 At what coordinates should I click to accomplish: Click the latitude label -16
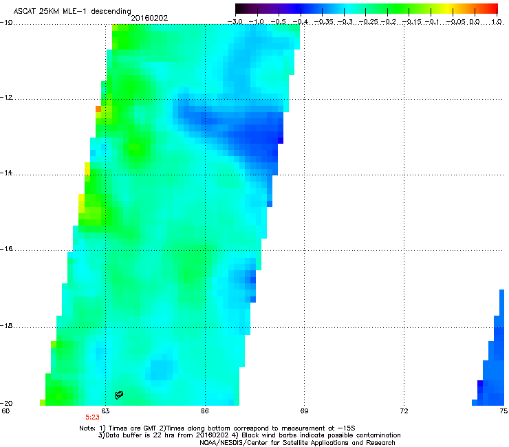tap(6, 249)
